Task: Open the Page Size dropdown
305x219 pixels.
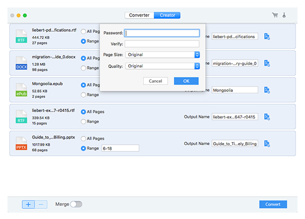Action: tap(163, 55)
